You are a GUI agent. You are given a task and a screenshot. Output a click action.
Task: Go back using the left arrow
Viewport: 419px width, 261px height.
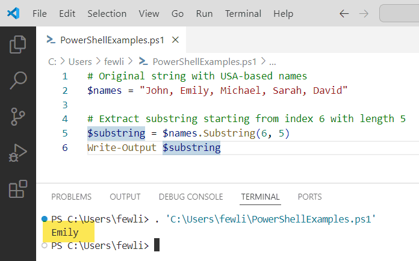(x=344, y=14)
